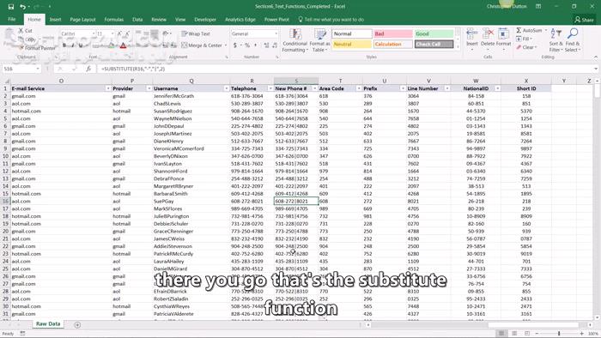Click the red Font Color icon
Viewport: 601px width, 338px height.
[123, 45]
